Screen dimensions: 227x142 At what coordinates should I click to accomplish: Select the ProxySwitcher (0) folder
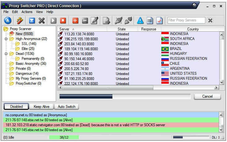28,83
